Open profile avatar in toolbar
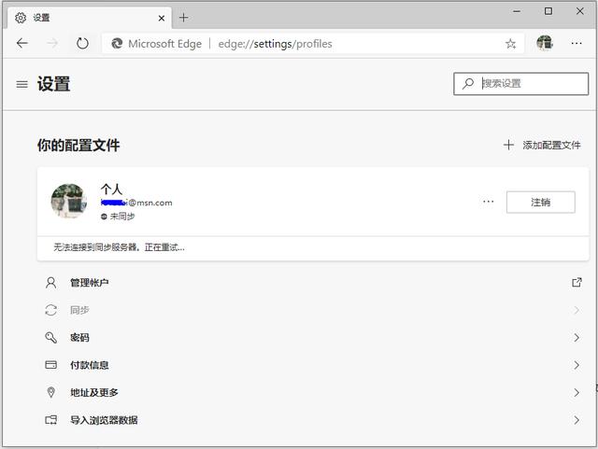The image size is (598, 449). coord(545,43)
